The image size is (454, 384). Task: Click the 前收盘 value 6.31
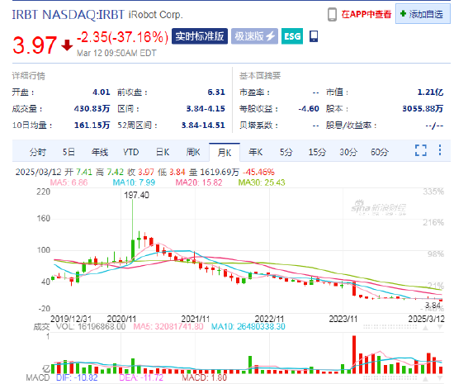[x=216, y=92]
